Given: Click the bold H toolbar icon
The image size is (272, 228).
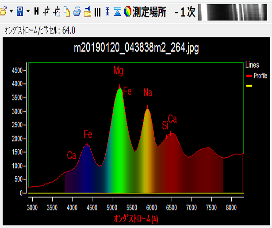Looking at the screenshot, I should coord(36,12).
